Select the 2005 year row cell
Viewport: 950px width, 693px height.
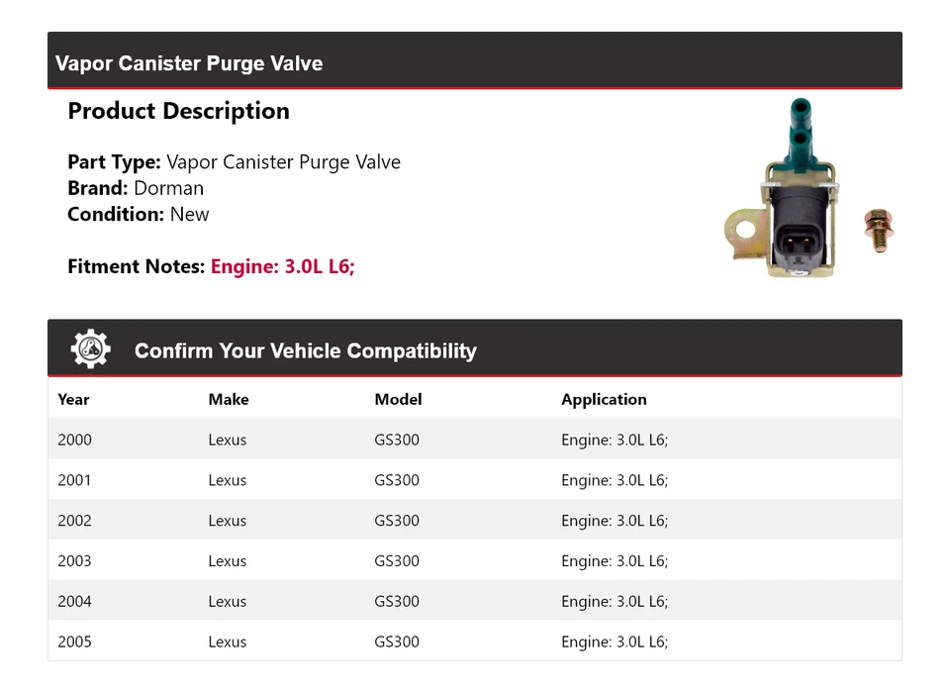(74, 642)
